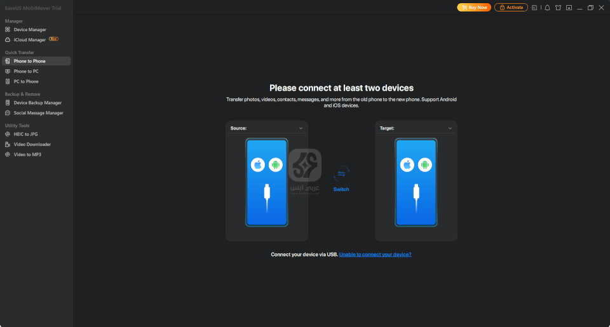Open PC to Phone transfer

pyautogui.click(x=26, y=81)
